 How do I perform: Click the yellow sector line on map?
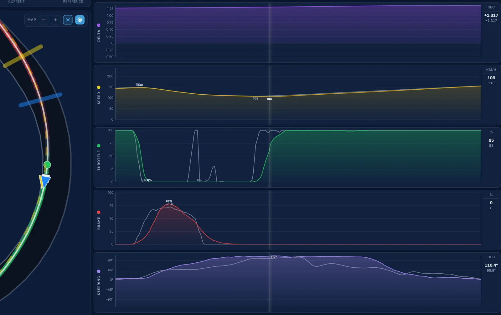coord(23,56)
